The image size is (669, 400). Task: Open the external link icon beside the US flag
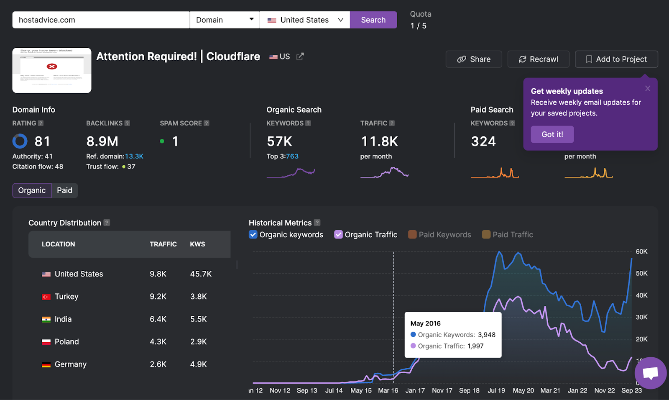299,56
